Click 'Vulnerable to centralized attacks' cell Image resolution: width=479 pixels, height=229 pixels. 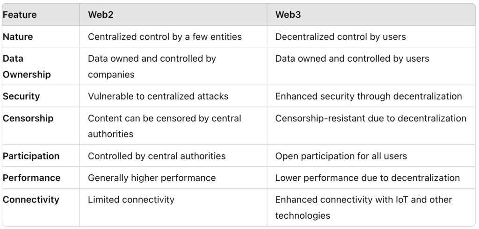click(158, 96)
